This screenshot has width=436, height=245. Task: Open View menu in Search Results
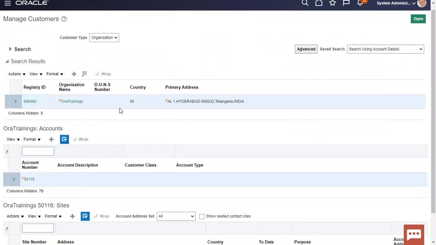click(36, 74)
